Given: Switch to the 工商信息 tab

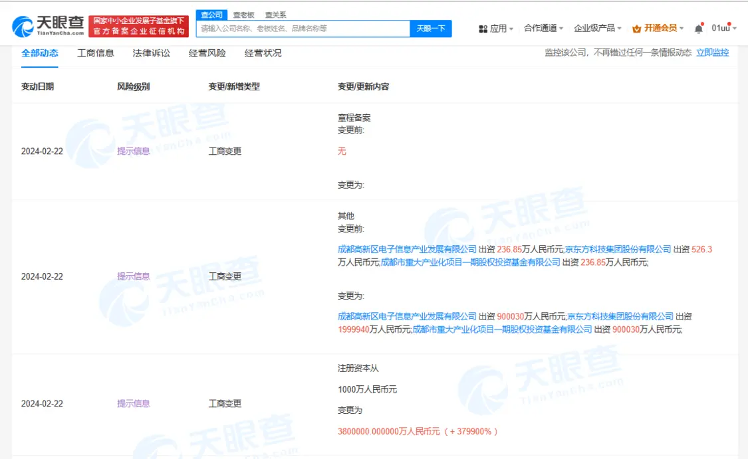Looking at the screenshot, I should (96, 53).
